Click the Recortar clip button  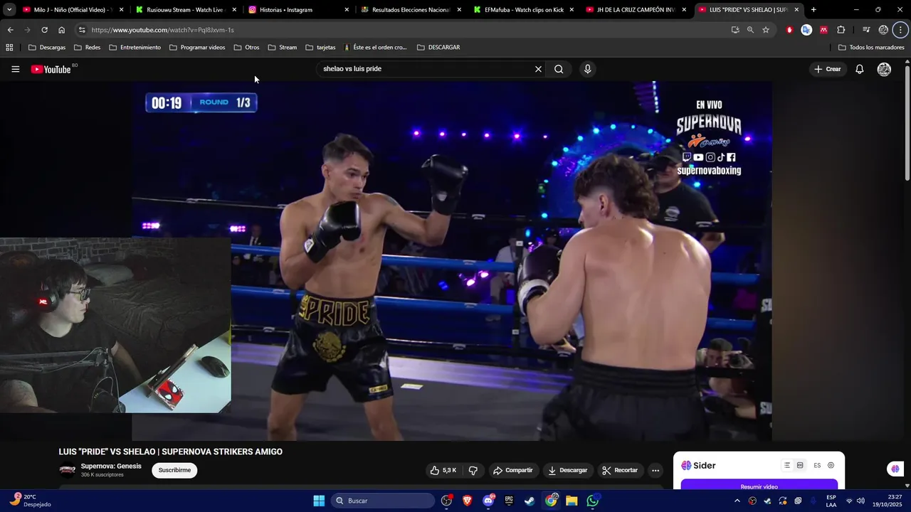pyautogui.click(x=620, y=470)
